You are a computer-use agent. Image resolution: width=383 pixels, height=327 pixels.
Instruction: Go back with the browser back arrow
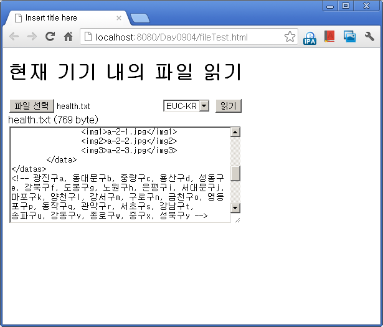[x=14, y=37]
